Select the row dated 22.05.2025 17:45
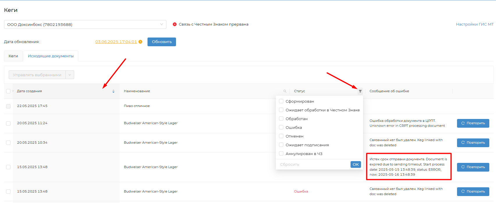Image resolution: width=496 pixels, height=203 pixels. click(8, 106)
